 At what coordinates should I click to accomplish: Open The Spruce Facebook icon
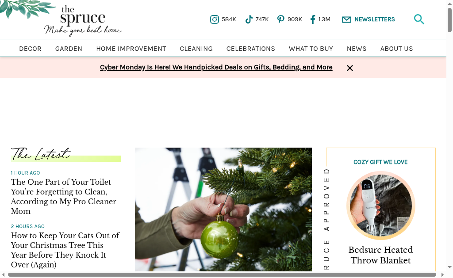tap(313, 19)
